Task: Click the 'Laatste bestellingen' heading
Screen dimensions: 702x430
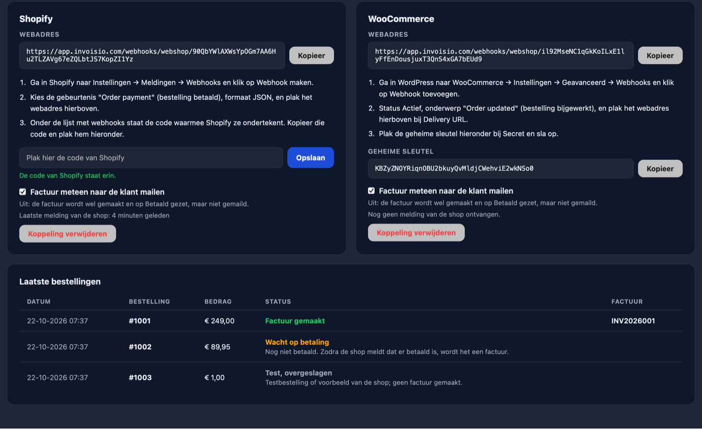Action: [x=60, y=282]
